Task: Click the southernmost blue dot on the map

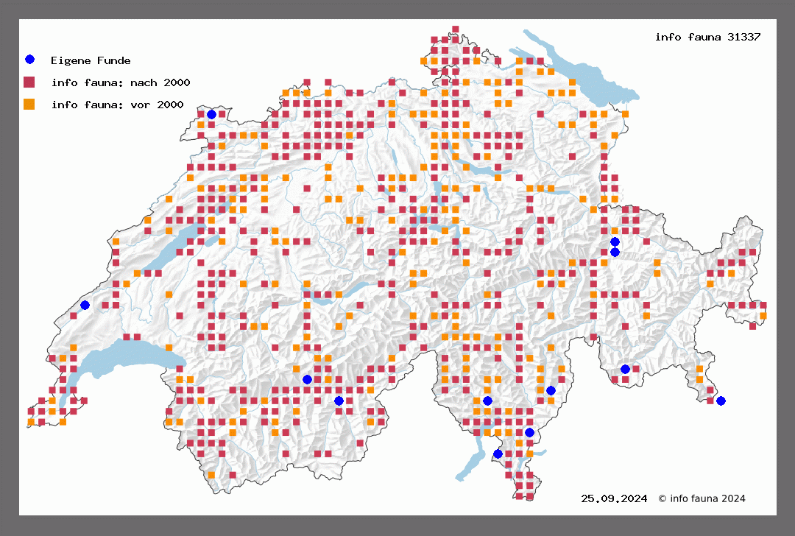Action: 498,454
